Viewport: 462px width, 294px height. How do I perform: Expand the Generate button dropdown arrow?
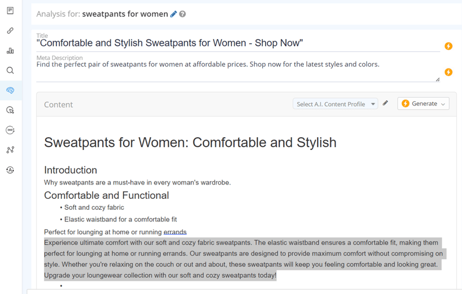tap(444, 104)
